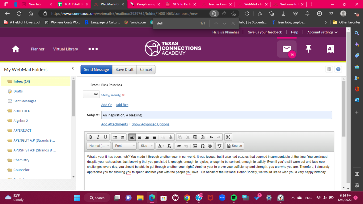Image resolution: width=363 pixels, height=204 pixels.
Task: Click Paste from Word icon
Action: coord(202,137)
